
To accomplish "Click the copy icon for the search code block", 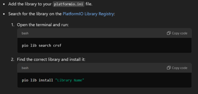I will [169, 33].
